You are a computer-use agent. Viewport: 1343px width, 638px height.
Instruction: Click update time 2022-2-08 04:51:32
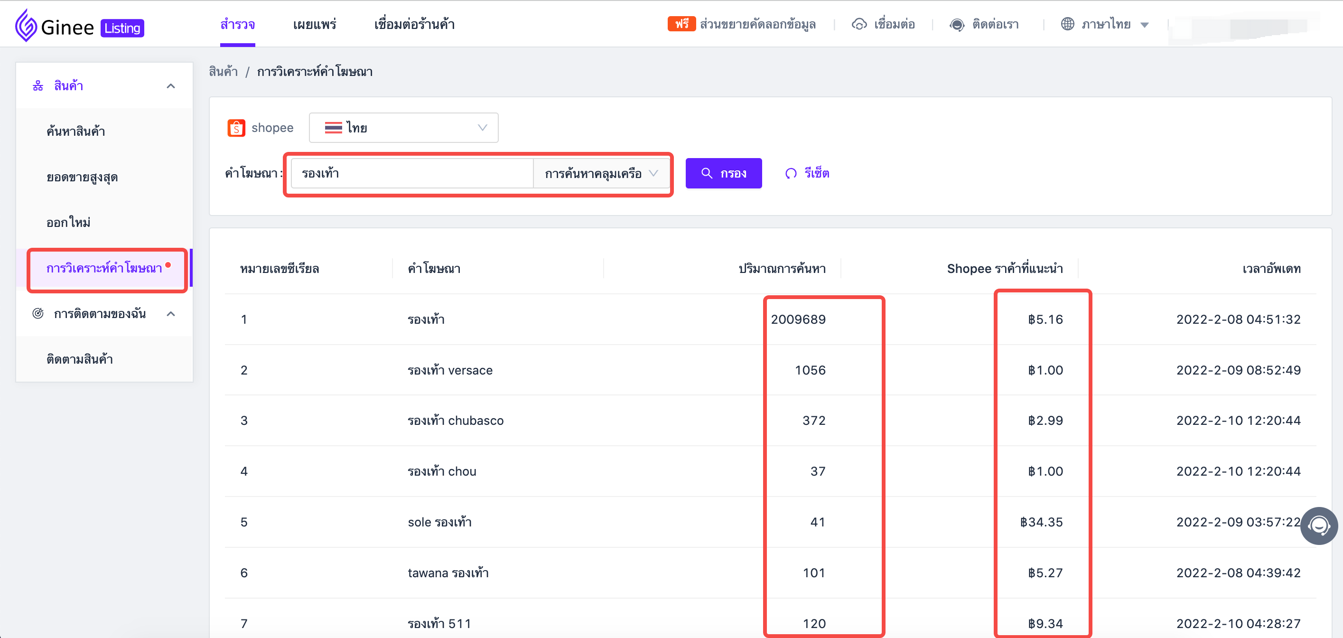pyautogui.click(x=1238, y=319)
